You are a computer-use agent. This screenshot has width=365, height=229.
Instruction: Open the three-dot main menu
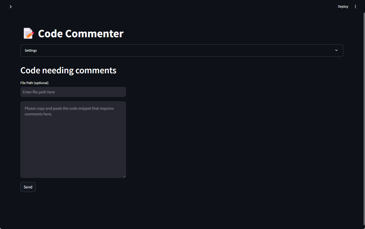pyautogui.click(x=355, y=6)
